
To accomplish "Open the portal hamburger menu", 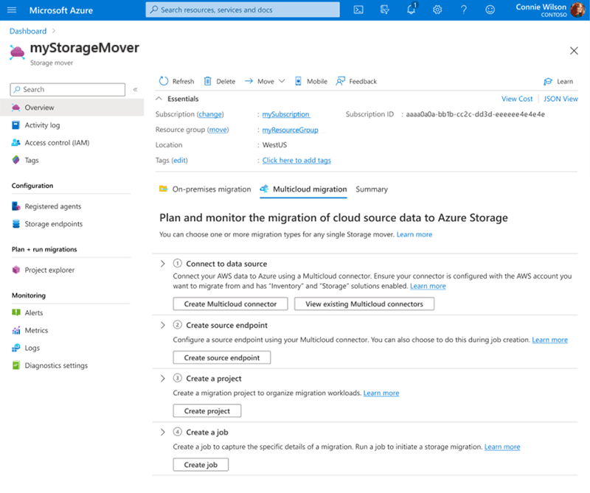I will 12,10.
